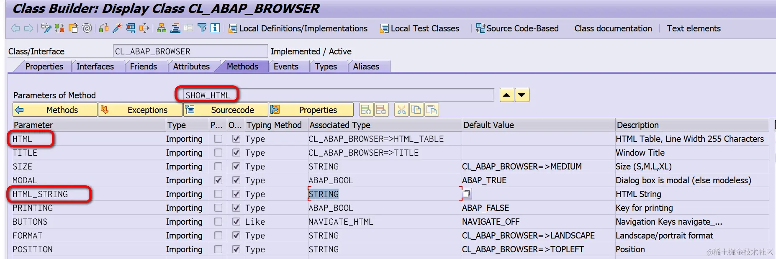Click the Associated Type column header
Viewport: 776px width, 259px height.
(384, 125)
